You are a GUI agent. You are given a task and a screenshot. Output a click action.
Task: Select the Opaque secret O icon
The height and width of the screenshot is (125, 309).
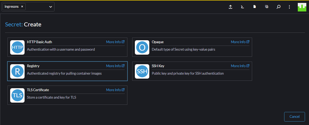click(x=142, y=47)
